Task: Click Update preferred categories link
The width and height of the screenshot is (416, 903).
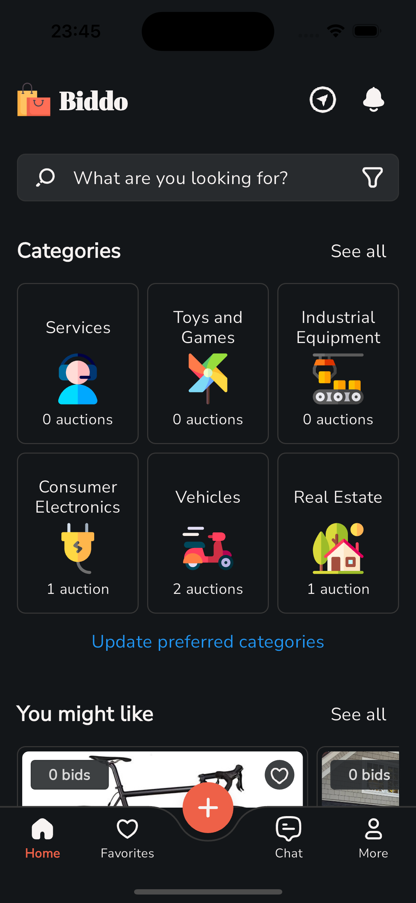Action: [x=208, y=642]
